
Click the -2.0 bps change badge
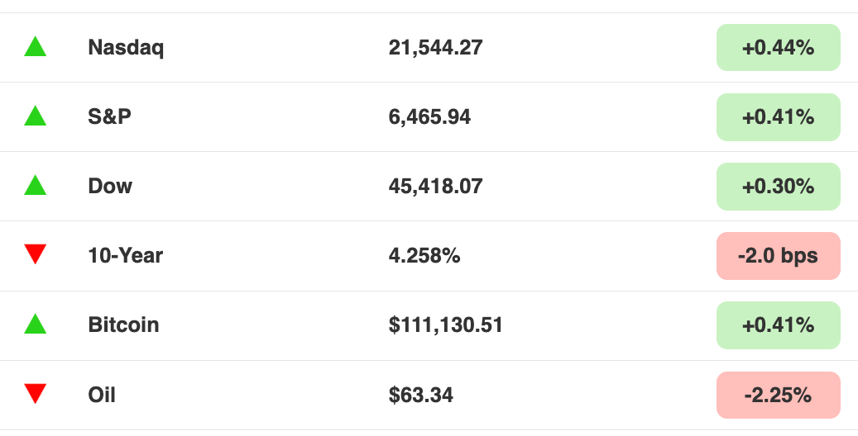coord(778,256)
